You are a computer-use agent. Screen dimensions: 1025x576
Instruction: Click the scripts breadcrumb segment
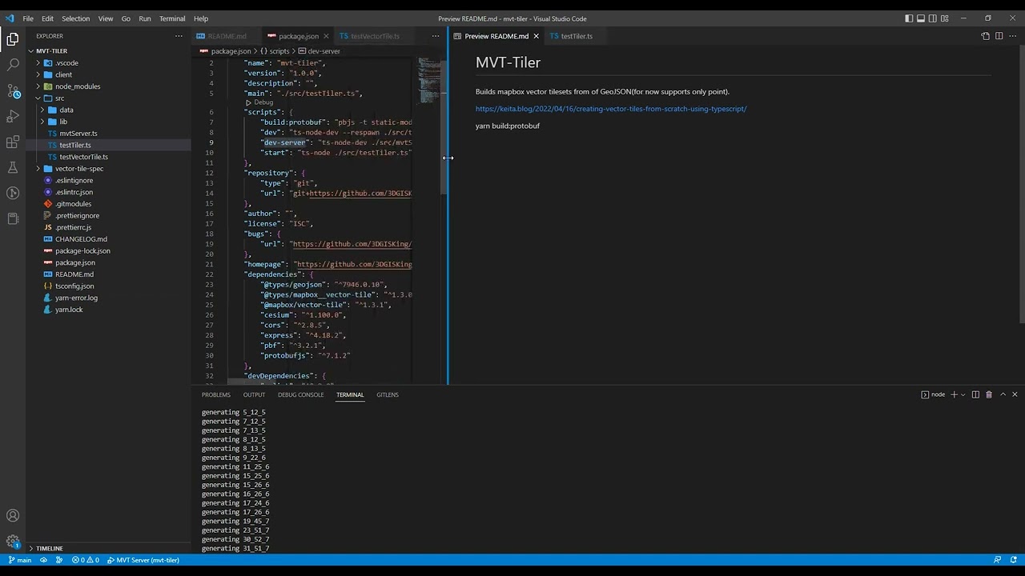click(x=275, y=51)
